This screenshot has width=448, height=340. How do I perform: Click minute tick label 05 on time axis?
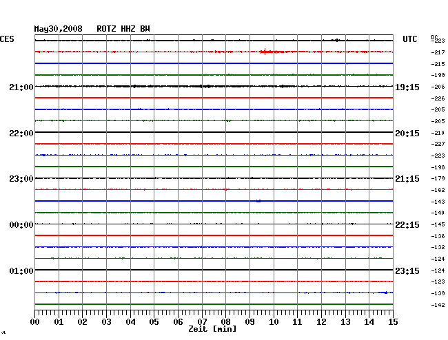click(154, 322)
